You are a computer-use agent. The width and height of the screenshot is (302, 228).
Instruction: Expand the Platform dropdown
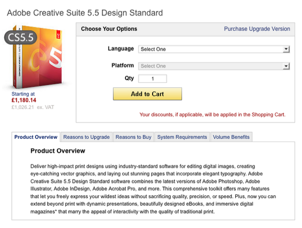tap(214, 66)
